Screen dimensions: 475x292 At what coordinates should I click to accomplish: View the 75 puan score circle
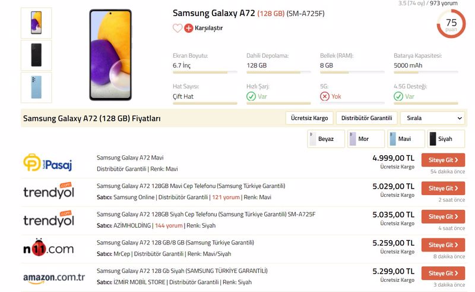pos(451,24)
